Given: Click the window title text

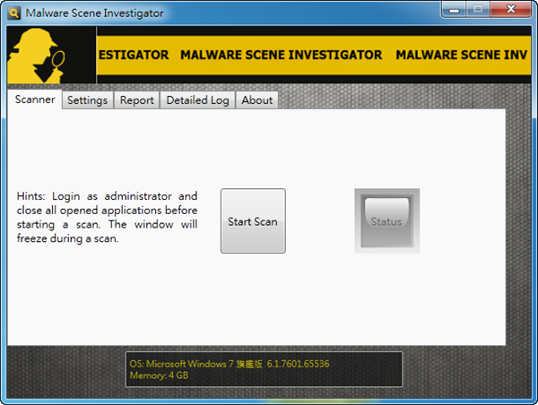Looking at the screenshot, I should click(x=95, y=13).
